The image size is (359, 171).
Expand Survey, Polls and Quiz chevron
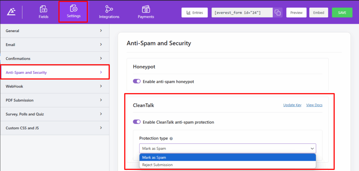click(x=101, y=114)
